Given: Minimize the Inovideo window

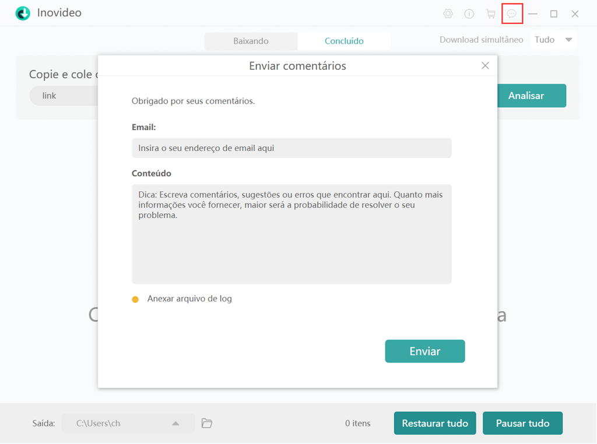Looking at the screenshot, I should [533, 14].
